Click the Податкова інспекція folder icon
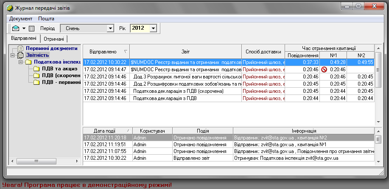Screen dimensions: 389x189 click(x=28, y=62)
